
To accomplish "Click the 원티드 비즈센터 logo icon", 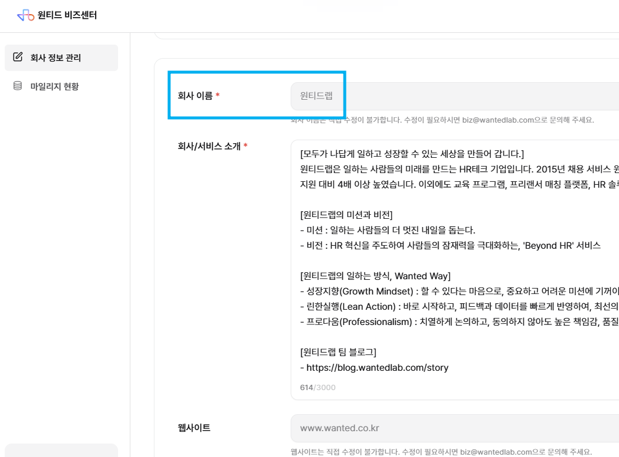I will [26, 15].
